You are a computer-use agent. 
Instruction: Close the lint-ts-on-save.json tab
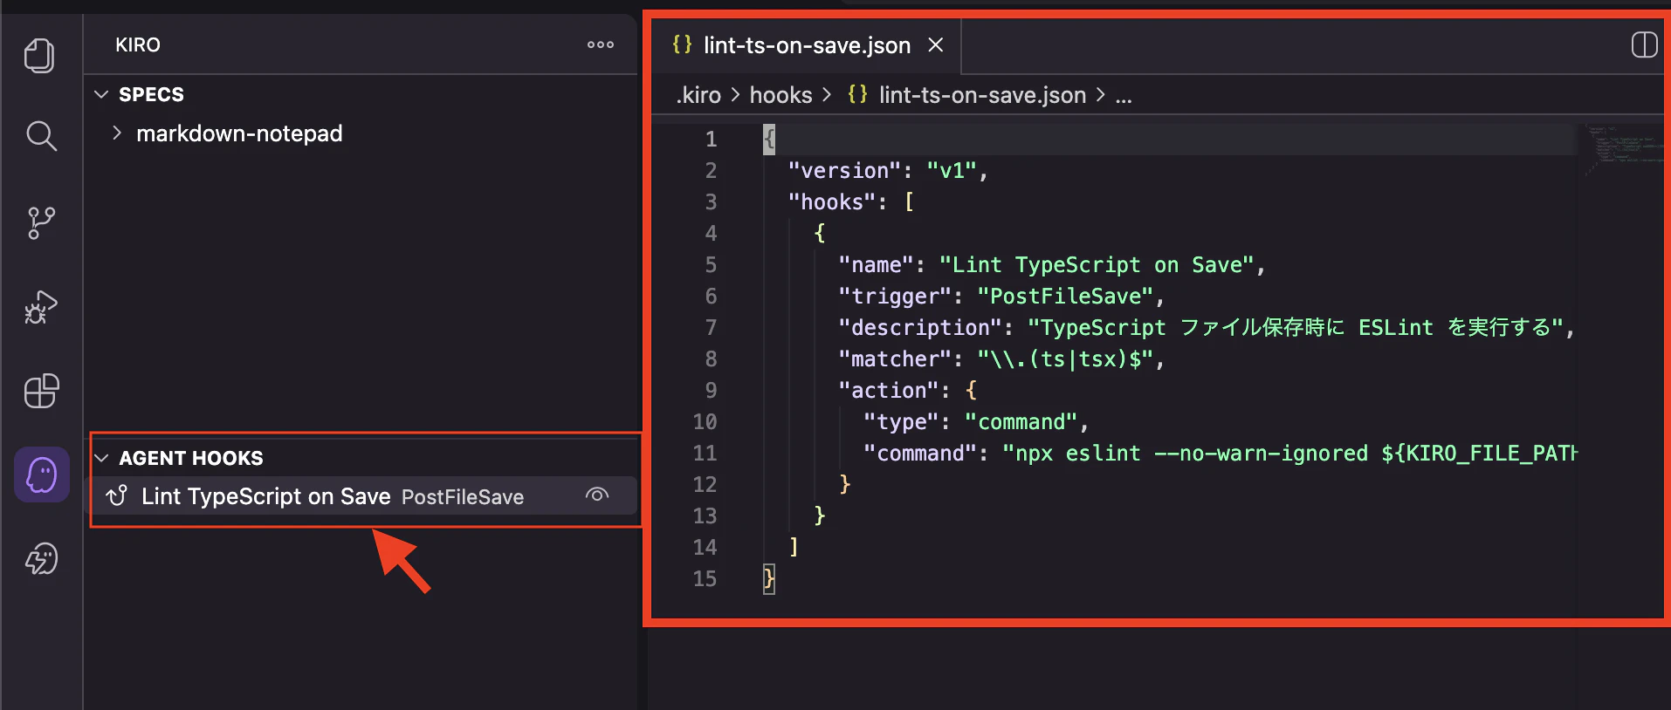(x=936, y=44)
